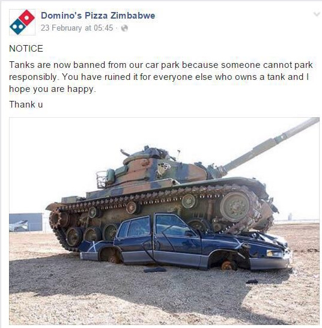Click the globe public-visibility icon
The width and height of the screenshot is (322, 328).
(x=124, y=28)
